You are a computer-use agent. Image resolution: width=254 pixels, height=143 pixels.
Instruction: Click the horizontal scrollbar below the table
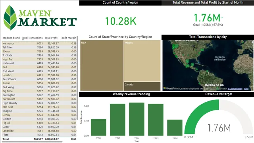pyautogui.click(x=32, y=142)
